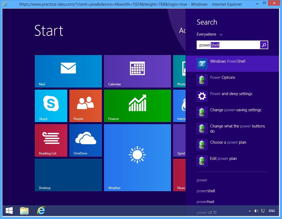Open the Mail tile
The image size is (282, 219).
68,71
